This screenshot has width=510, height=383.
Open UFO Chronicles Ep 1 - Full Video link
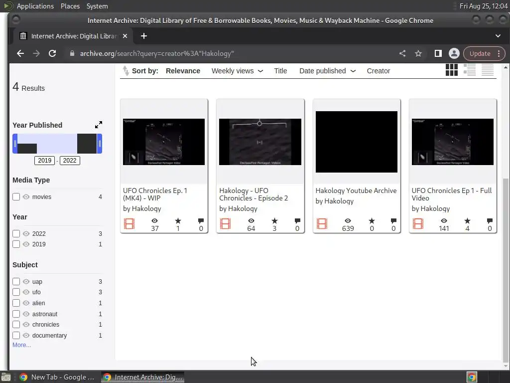tap(451, 194)
